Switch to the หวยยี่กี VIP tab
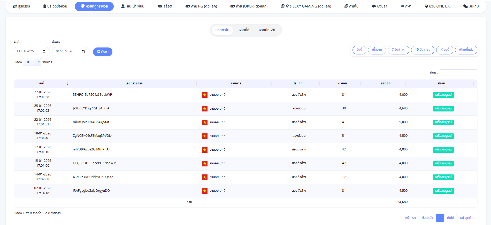491x225 pixels. point(267,30)
